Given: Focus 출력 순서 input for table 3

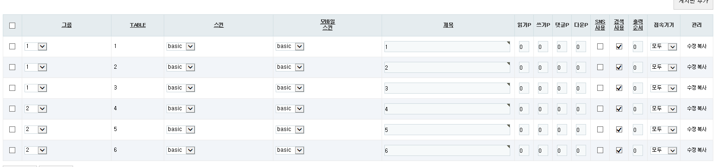Looking at the screenshot, I should [638, 88].
